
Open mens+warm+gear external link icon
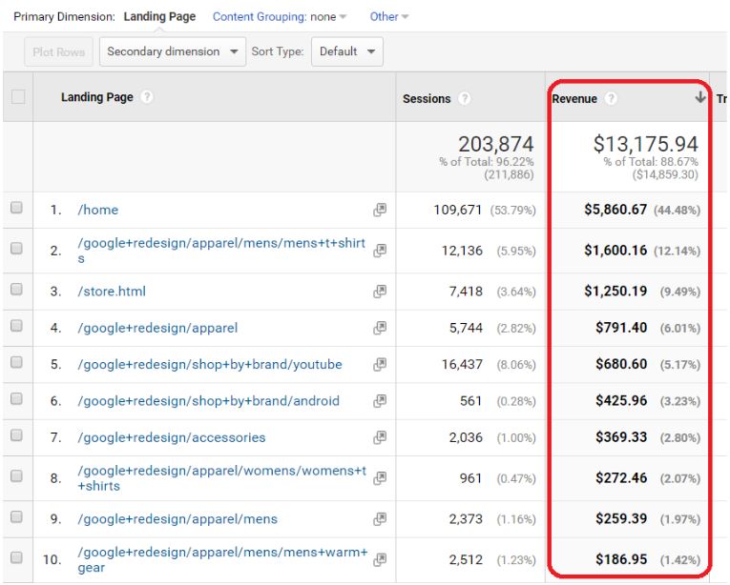380,559
